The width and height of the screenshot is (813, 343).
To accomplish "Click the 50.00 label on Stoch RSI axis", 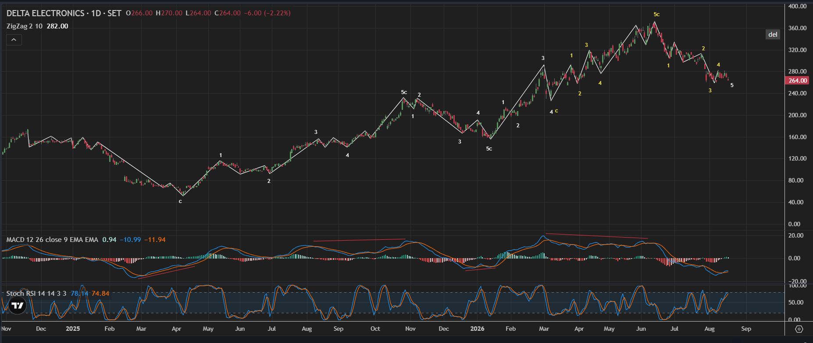I will point(795,303).
